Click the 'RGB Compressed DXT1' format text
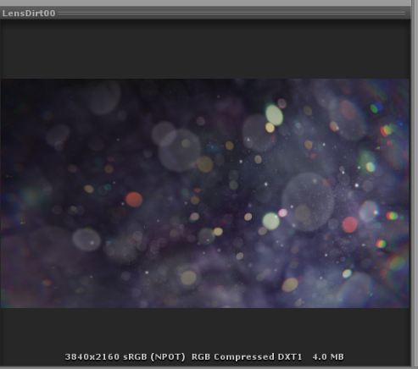Image resolution: width=418 pixels, height=369 pixels. pos(247,357)
